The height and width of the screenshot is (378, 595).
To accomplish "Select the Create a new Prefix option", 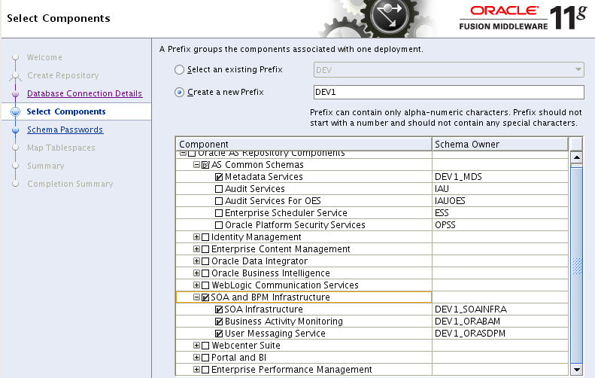I will 179,93.
